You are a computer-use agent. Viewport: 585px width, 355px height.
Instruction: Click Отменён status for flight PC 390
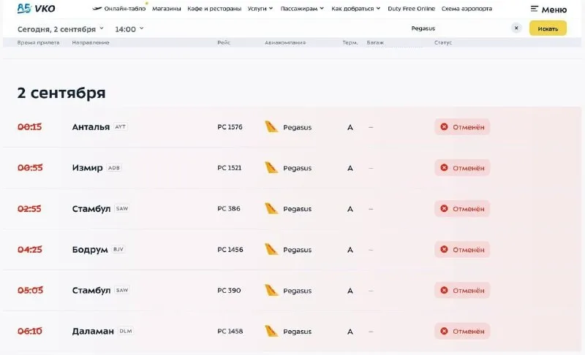coord(462,290)
